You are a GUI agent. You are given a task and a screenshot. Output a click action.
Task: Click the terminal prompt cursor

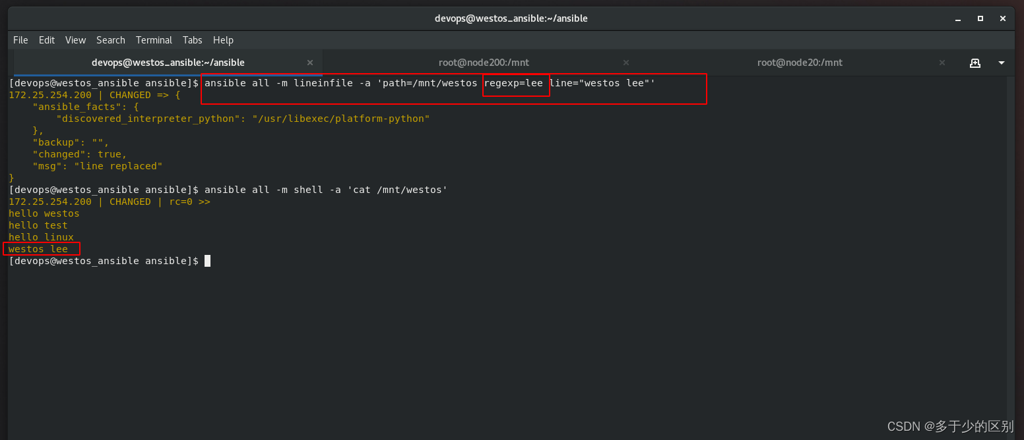[207, 261]
